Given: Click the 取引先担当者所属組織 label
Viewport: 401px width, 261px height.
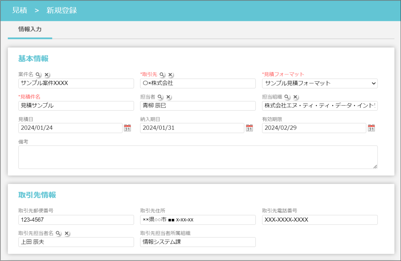Looking at the screenshot, I should pyautogui.click(x=165, y=233).
